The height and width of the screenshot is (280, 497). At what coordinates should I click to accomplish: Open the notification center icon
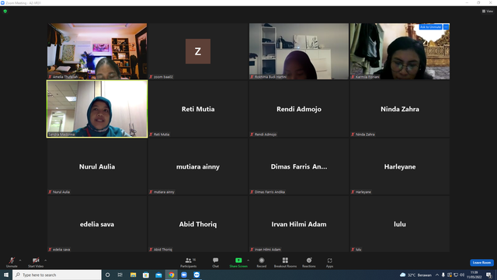[488, 275]
